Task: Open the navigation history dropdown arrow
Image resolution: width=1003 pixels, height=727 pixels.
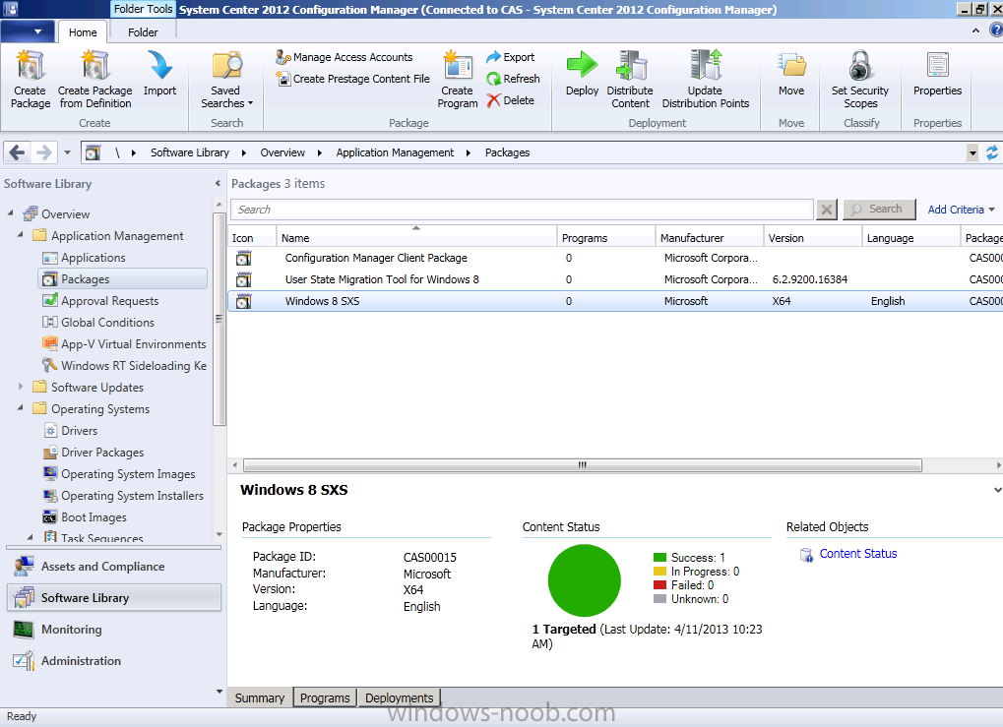Action: point(67,152)
